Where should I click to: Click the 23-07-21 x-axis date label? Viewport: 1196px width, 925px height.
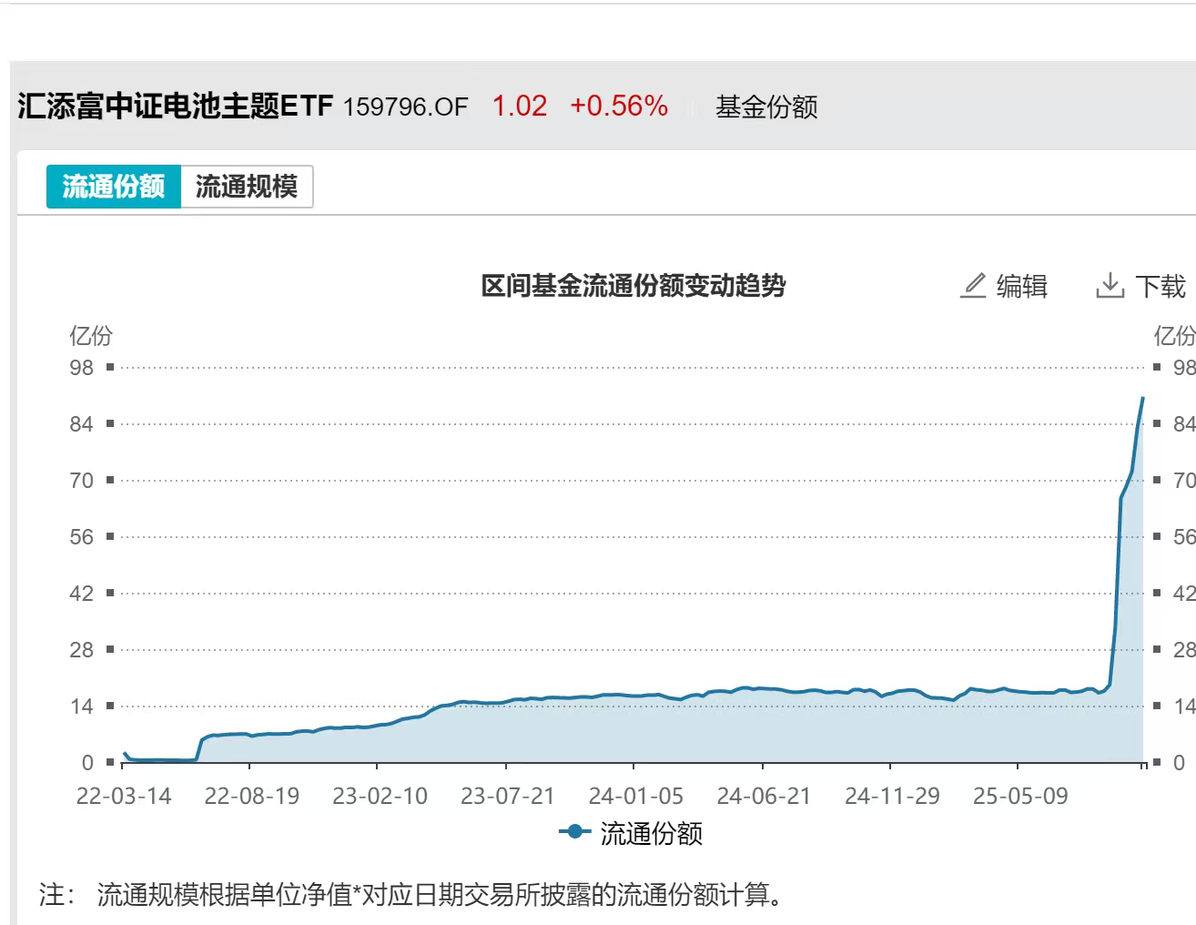click(507, 796)
